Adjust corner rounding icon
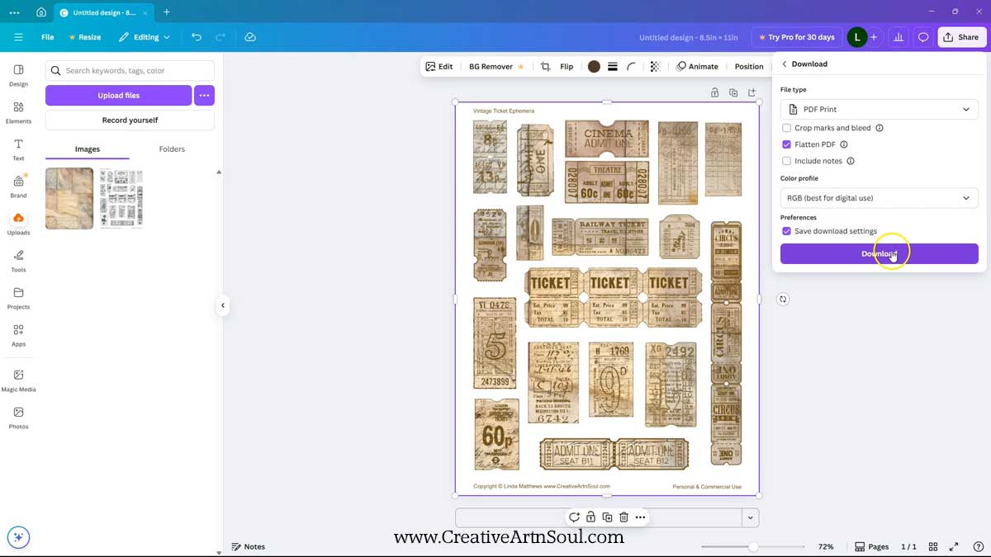Screen dimensions: 991x557 pos(632,67)
